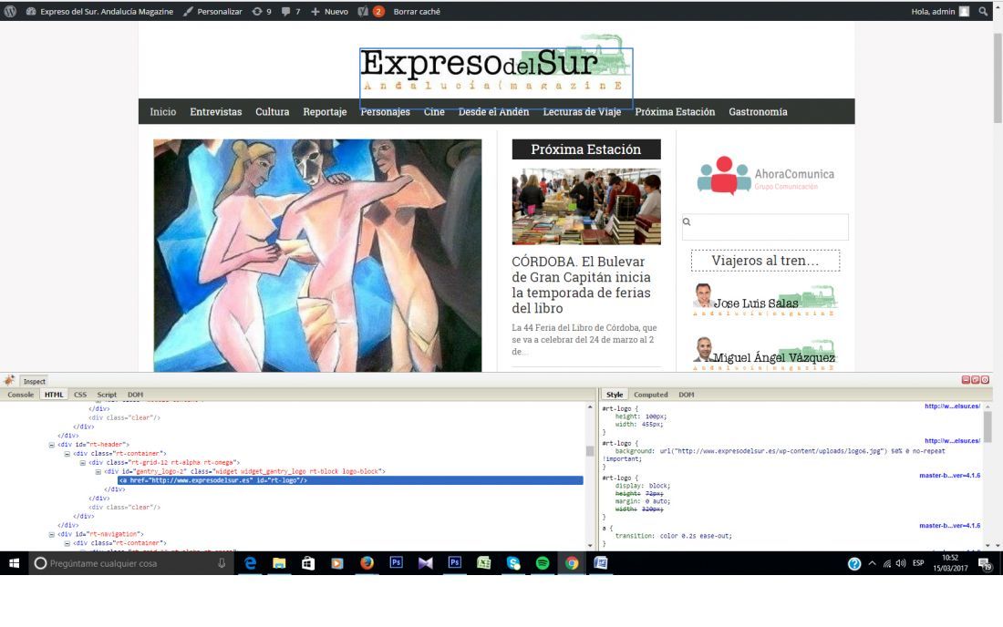Open the Próxima Estación nav item
This screenshot has width=1003, height=627.
[675, 112]
